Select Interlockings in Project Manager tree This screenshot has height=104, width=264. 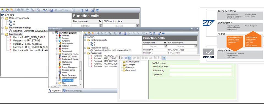pyautogui.click(x=67, y=62)
